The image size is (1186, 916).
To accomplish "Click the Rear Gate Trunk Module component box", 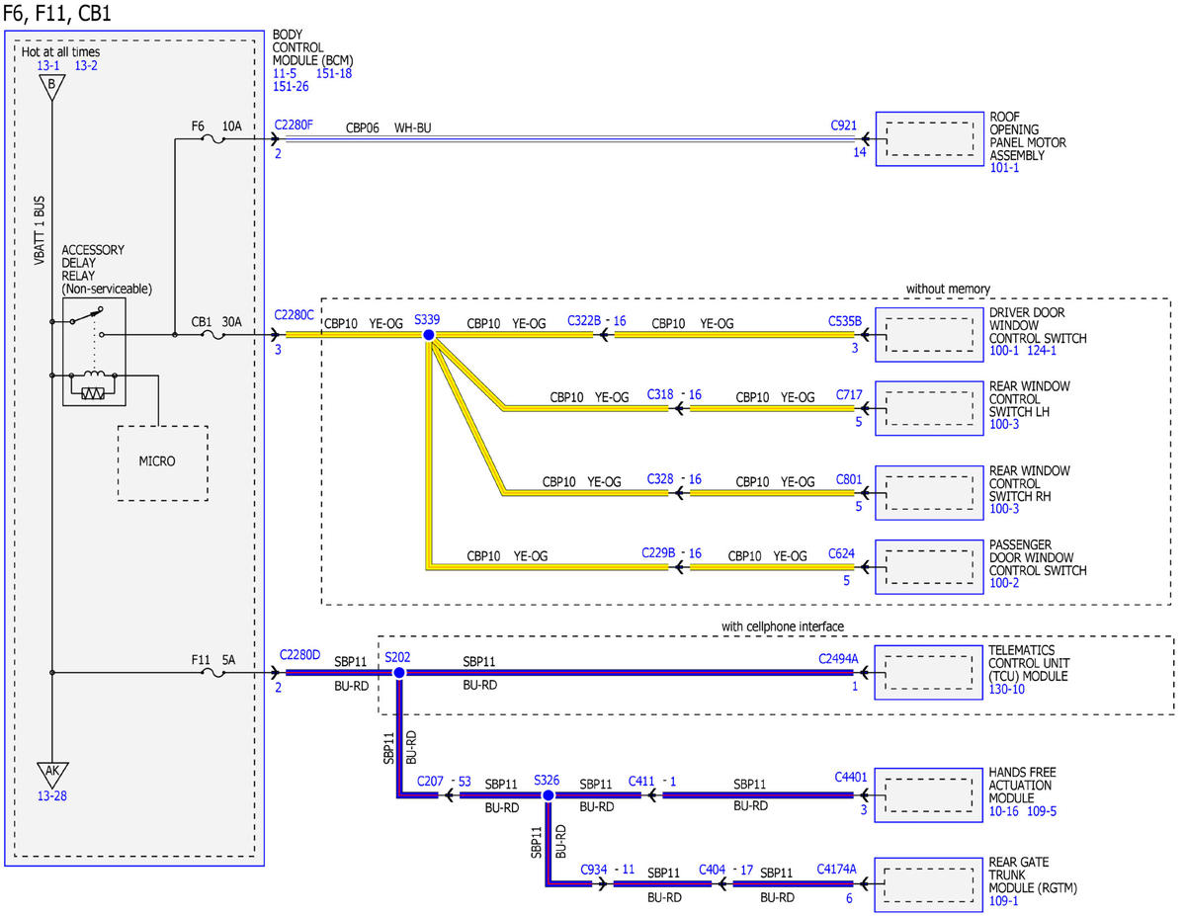I will (x=930, y=883).
